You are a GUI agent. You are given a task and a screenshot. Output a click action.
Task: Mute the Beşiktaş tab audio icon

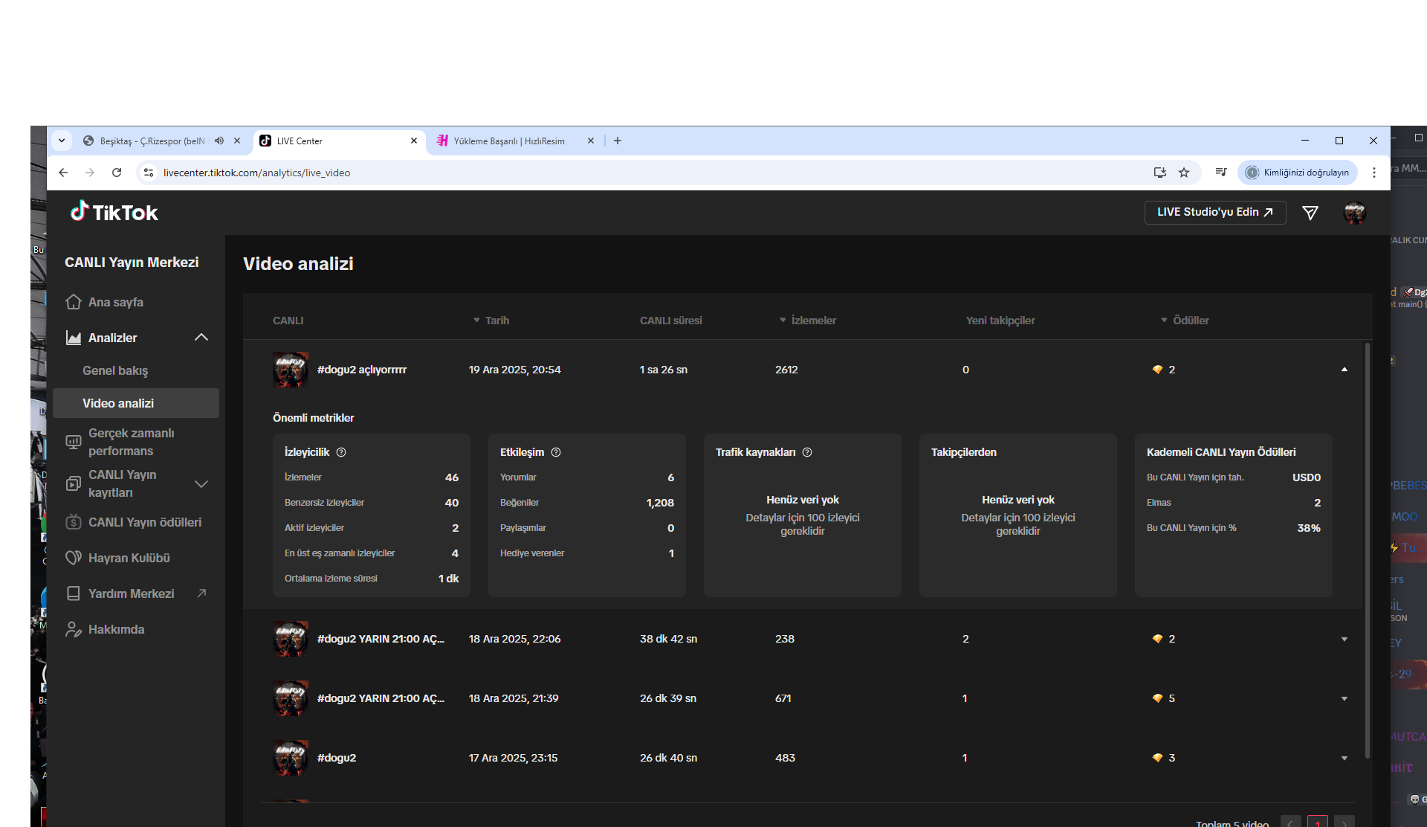[219, 141]
